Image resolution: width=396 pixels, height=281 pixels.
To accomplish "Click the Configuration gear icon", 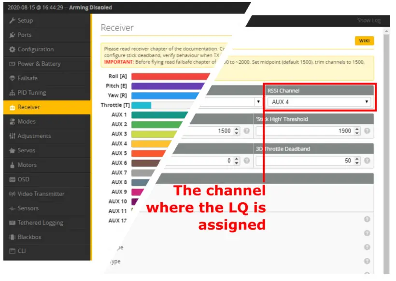I will [x=12, y=49].
